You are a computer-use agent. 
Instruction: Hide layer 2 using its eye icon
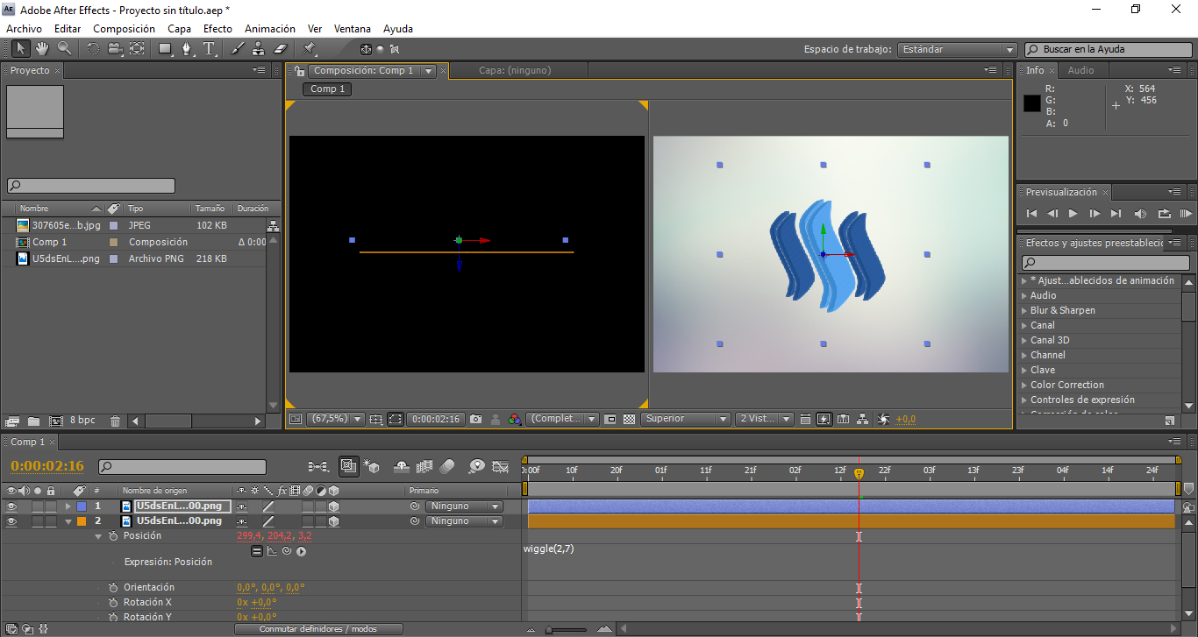11,521
